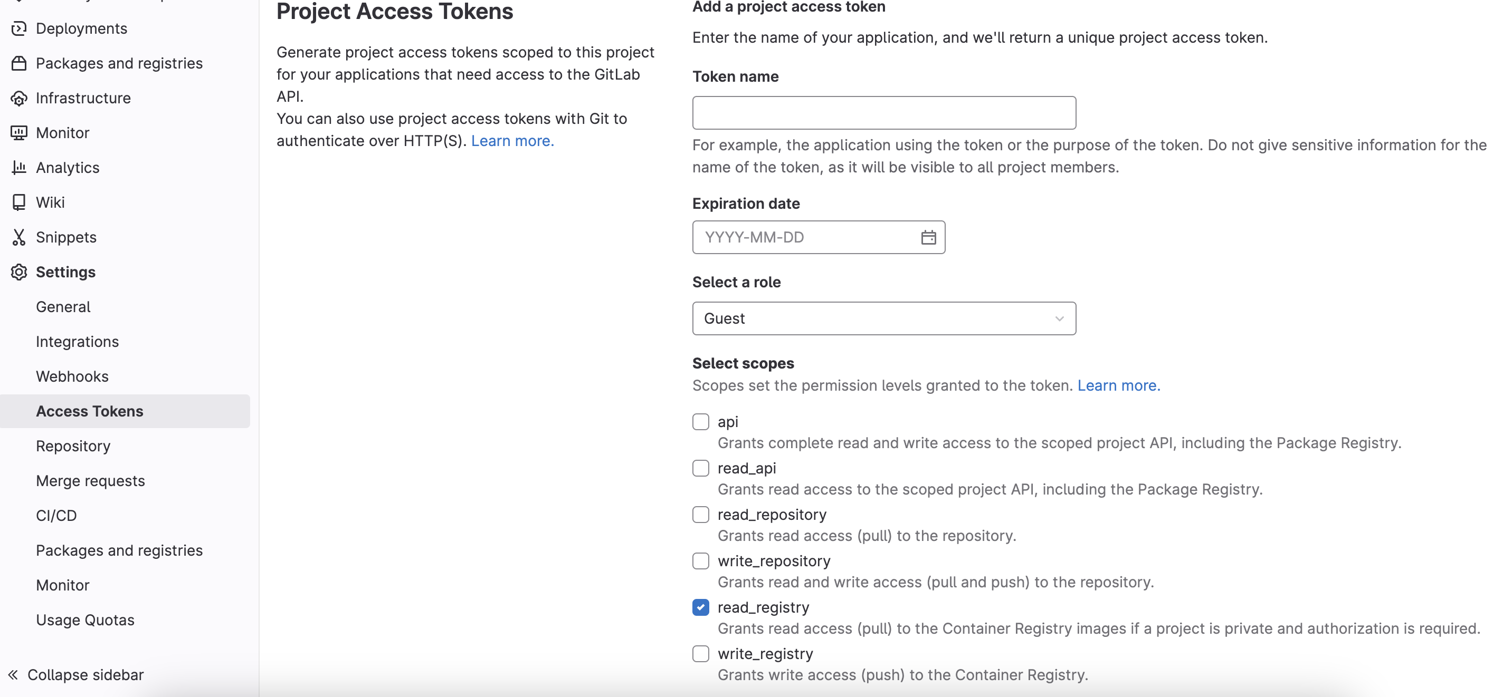Collapse the Settings section in sidebar

point(65,272)
